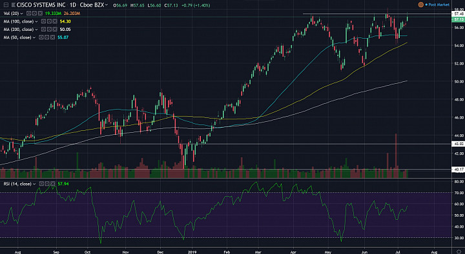Click the cyan 55.07 MA value
The image size is (465, 254).
63,37
